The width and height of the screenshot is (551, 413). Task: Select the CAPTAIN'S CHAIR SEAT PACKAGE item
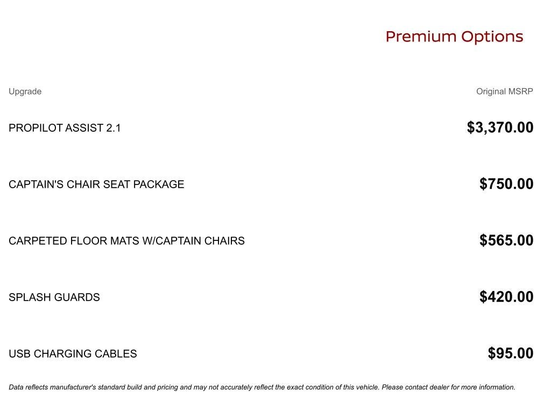click(96, 184)
